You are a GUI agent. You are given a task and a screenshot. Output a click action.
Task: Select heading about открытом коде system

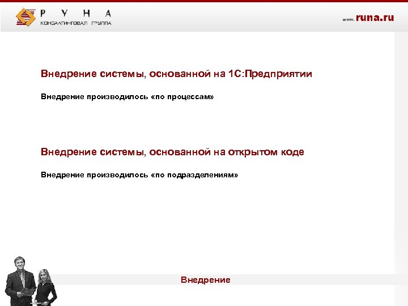pyautogui.click(x=172, y=152)
